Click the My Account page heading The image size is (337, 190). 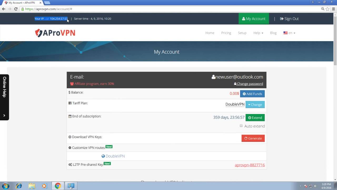tap(167, 52)
